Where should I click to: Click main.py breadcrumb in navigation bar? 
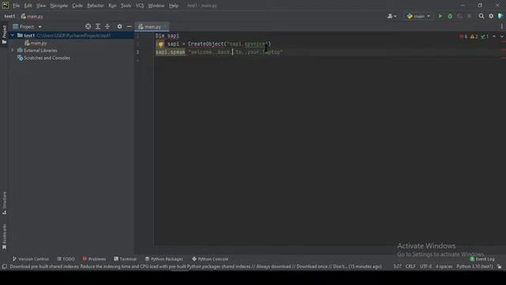click(x=32, y=16)
